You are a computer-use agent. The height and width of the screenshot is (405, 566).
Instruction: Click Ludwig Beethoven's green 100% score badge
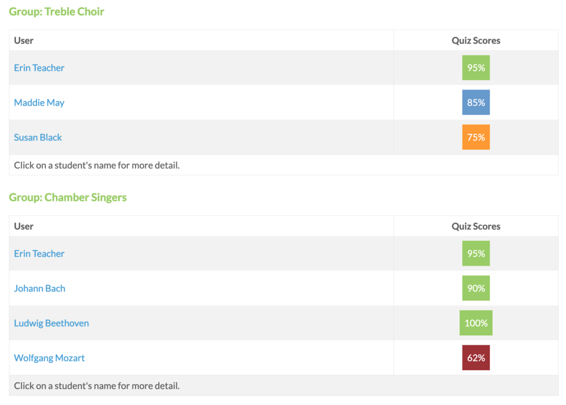pyautogui.click(x=476, y=323)
